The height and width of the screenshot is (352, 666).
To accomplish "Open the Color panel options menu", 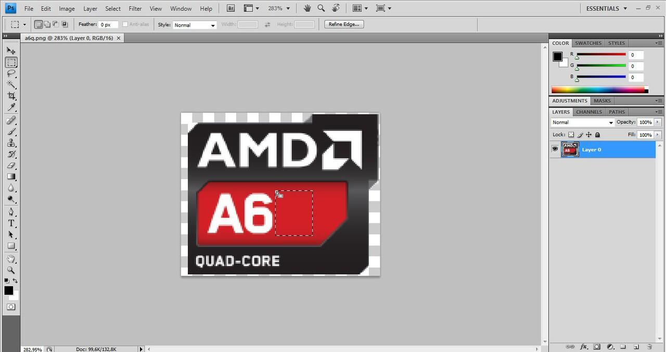I will tap(659, 43).
